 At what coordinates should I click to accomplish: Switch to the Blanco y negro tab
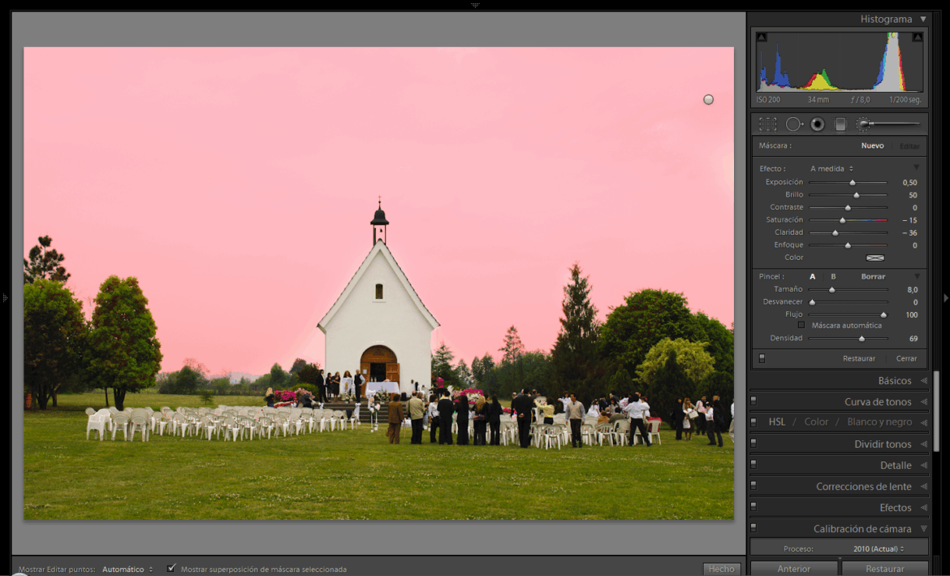pos(879,422)
